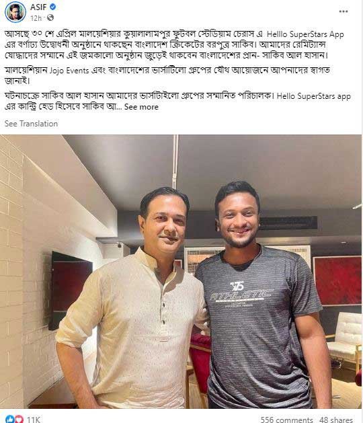Open the 12h post timestamp

(x=36, y=18)
